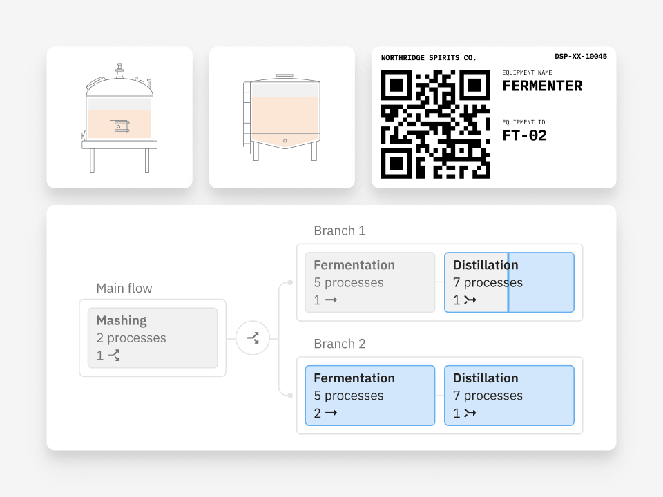
Task: Click "NORTHRIDGE SPIRITS CO." text
Action: pos(429,58)
